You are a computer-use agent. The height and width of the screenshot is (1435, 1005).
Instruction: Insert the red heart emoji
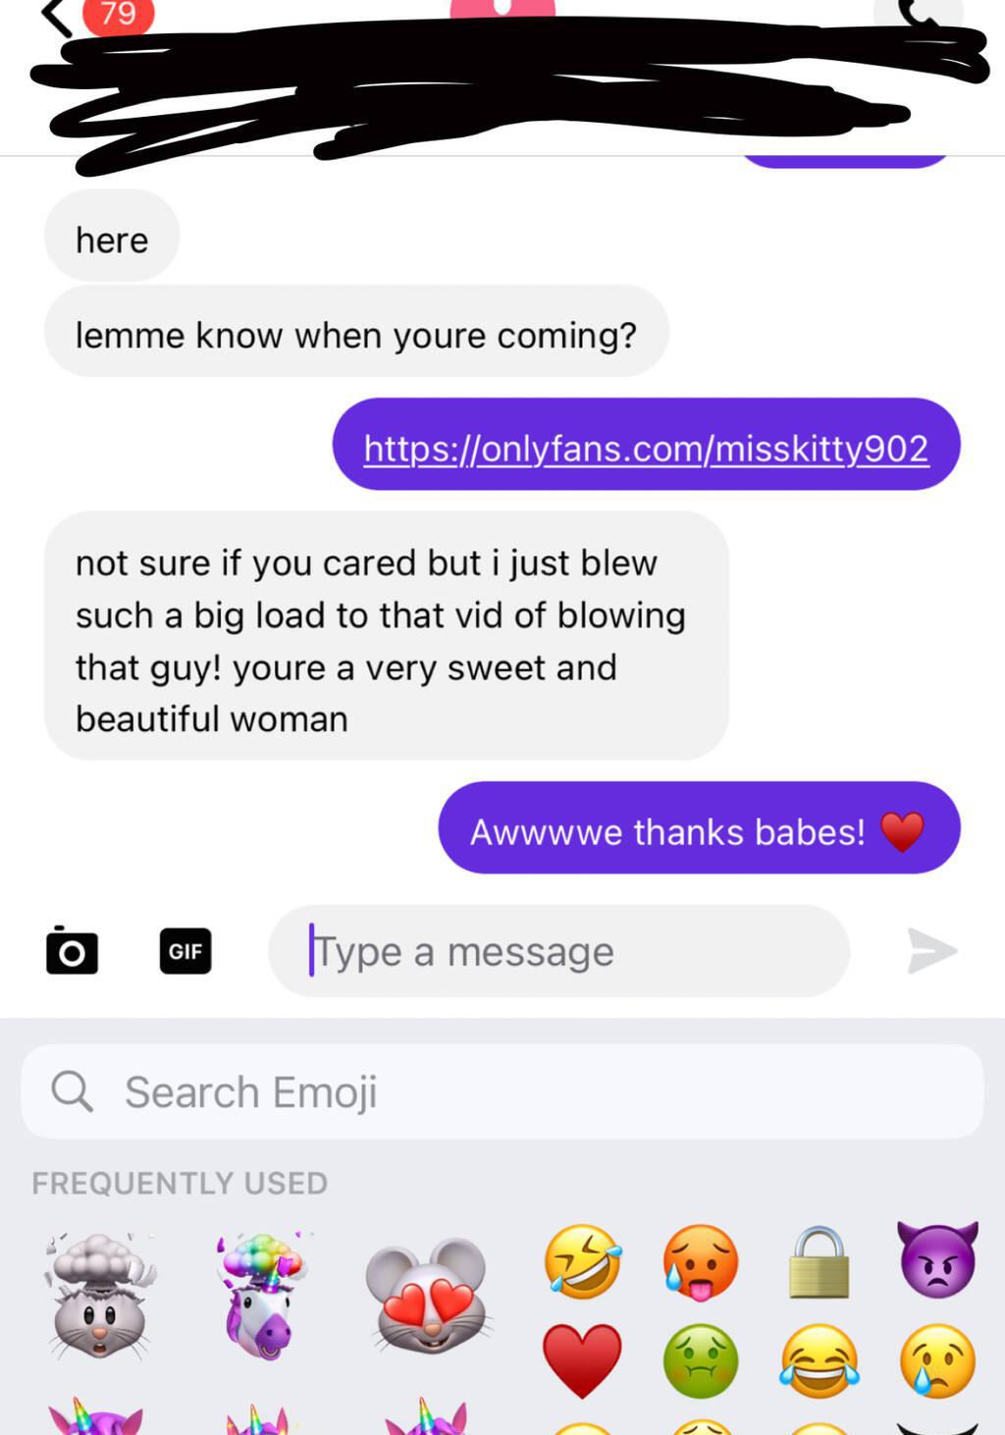(583, 1360)
